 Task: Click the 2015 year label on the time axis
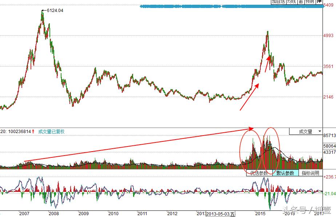click(260, 214)
